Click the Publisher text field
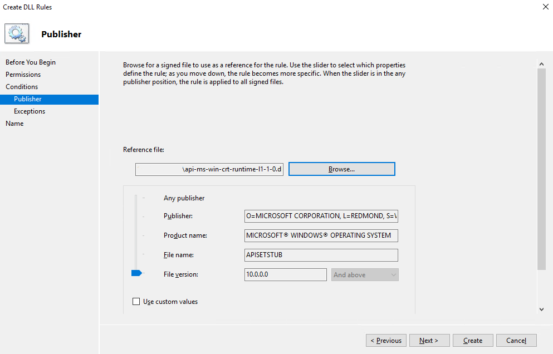 [321, 216]
